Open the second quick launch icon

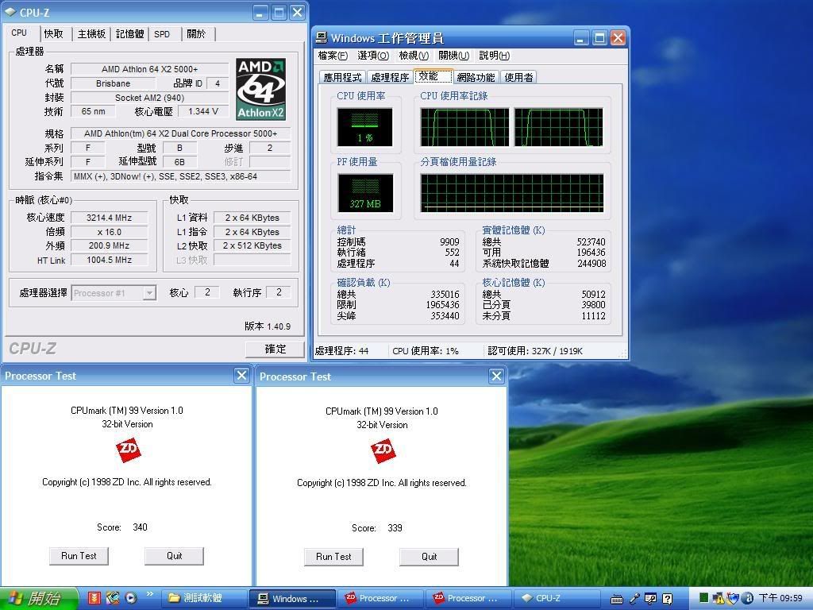[113, 598]
